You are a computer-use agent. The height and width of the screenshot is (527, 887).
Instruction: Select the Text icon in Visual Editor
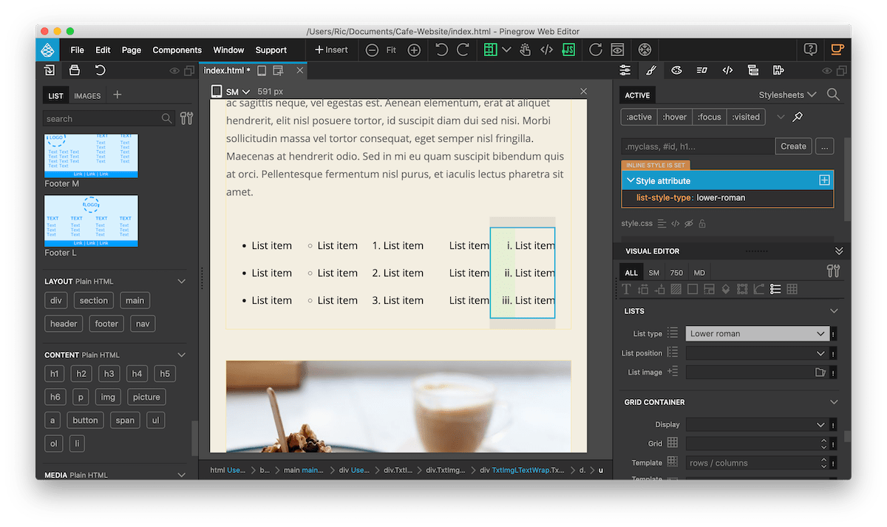(x=627, y=289)
